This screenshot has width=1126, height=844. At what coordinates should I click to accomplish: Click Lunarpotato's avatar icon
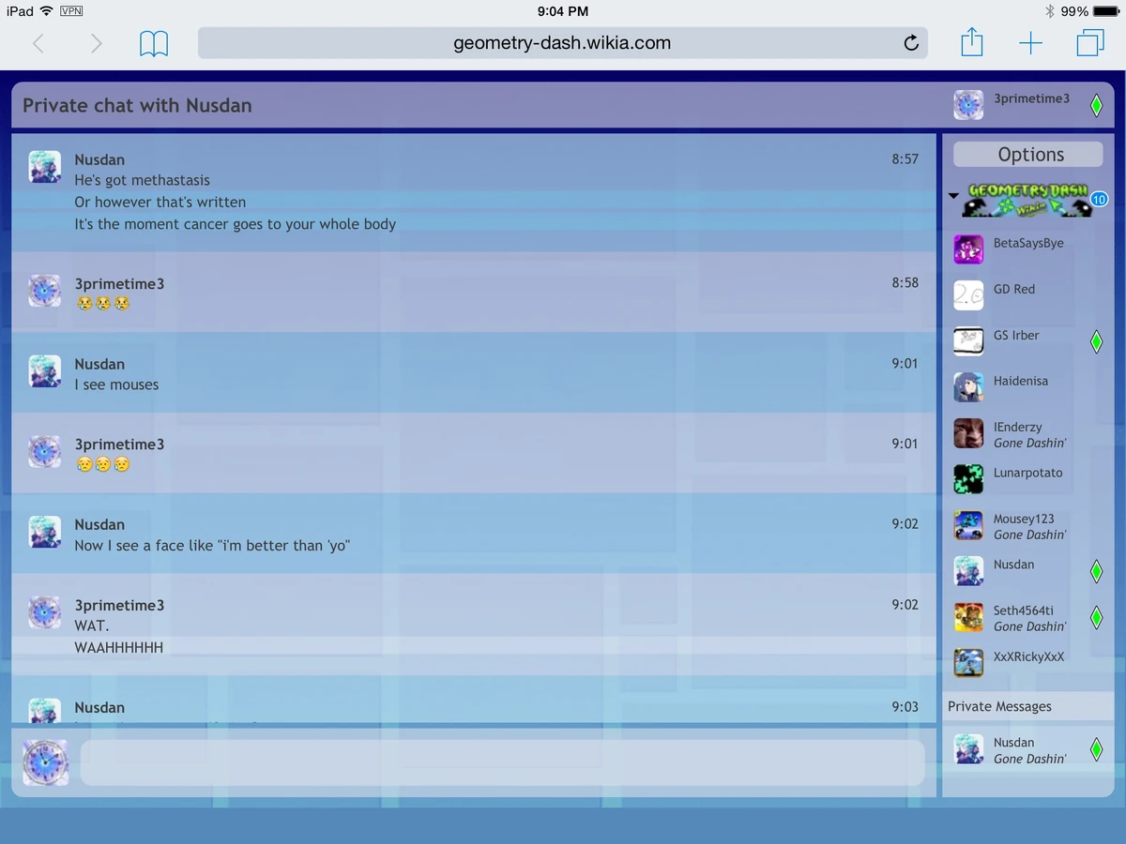(968, 478)
